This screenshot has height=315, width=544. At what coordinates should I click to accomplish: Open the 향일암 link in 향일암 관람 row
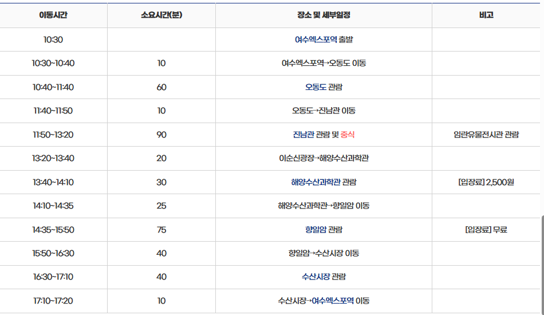click(316, 230)
